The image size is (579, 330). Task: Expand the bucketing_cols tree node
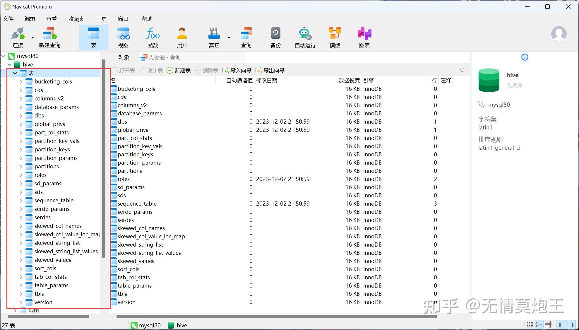click(21, 81)
